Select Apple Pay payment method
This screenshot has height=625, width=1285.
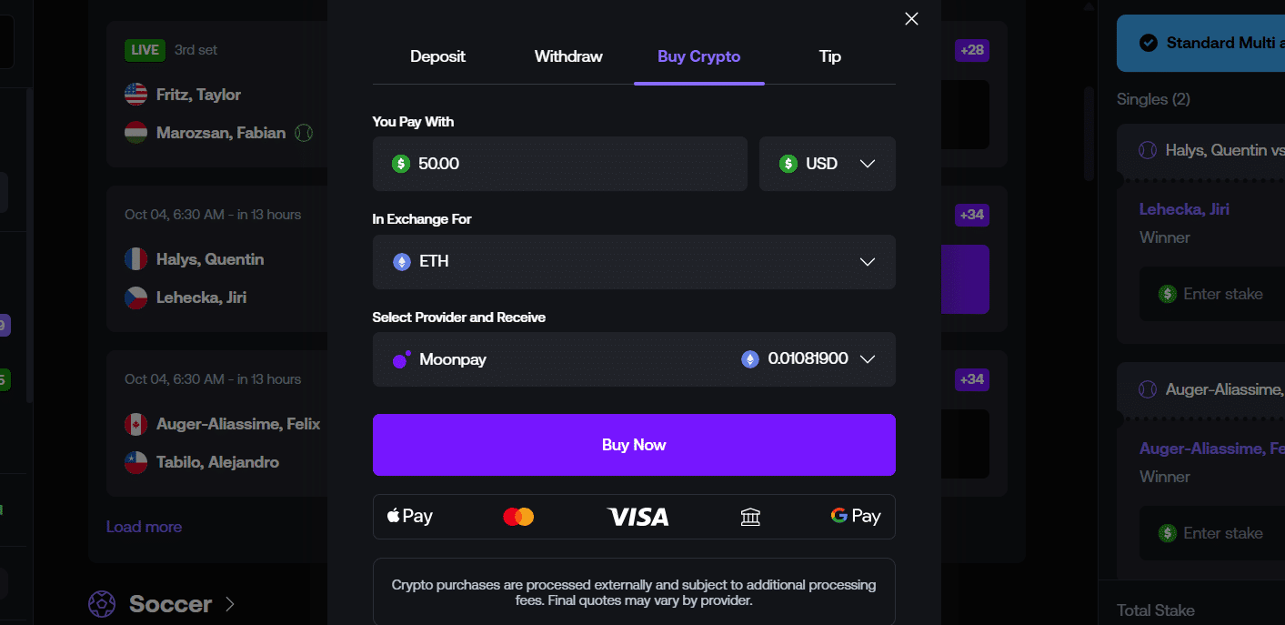point(409,516)
